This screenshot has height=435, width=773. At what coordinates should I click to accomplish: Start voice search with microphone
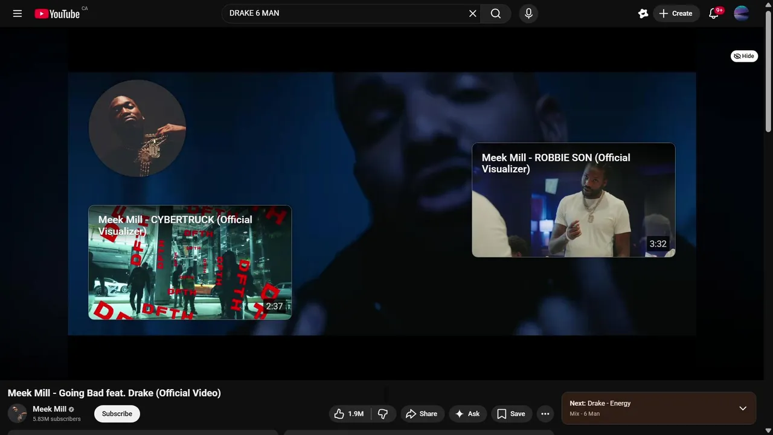528,13
